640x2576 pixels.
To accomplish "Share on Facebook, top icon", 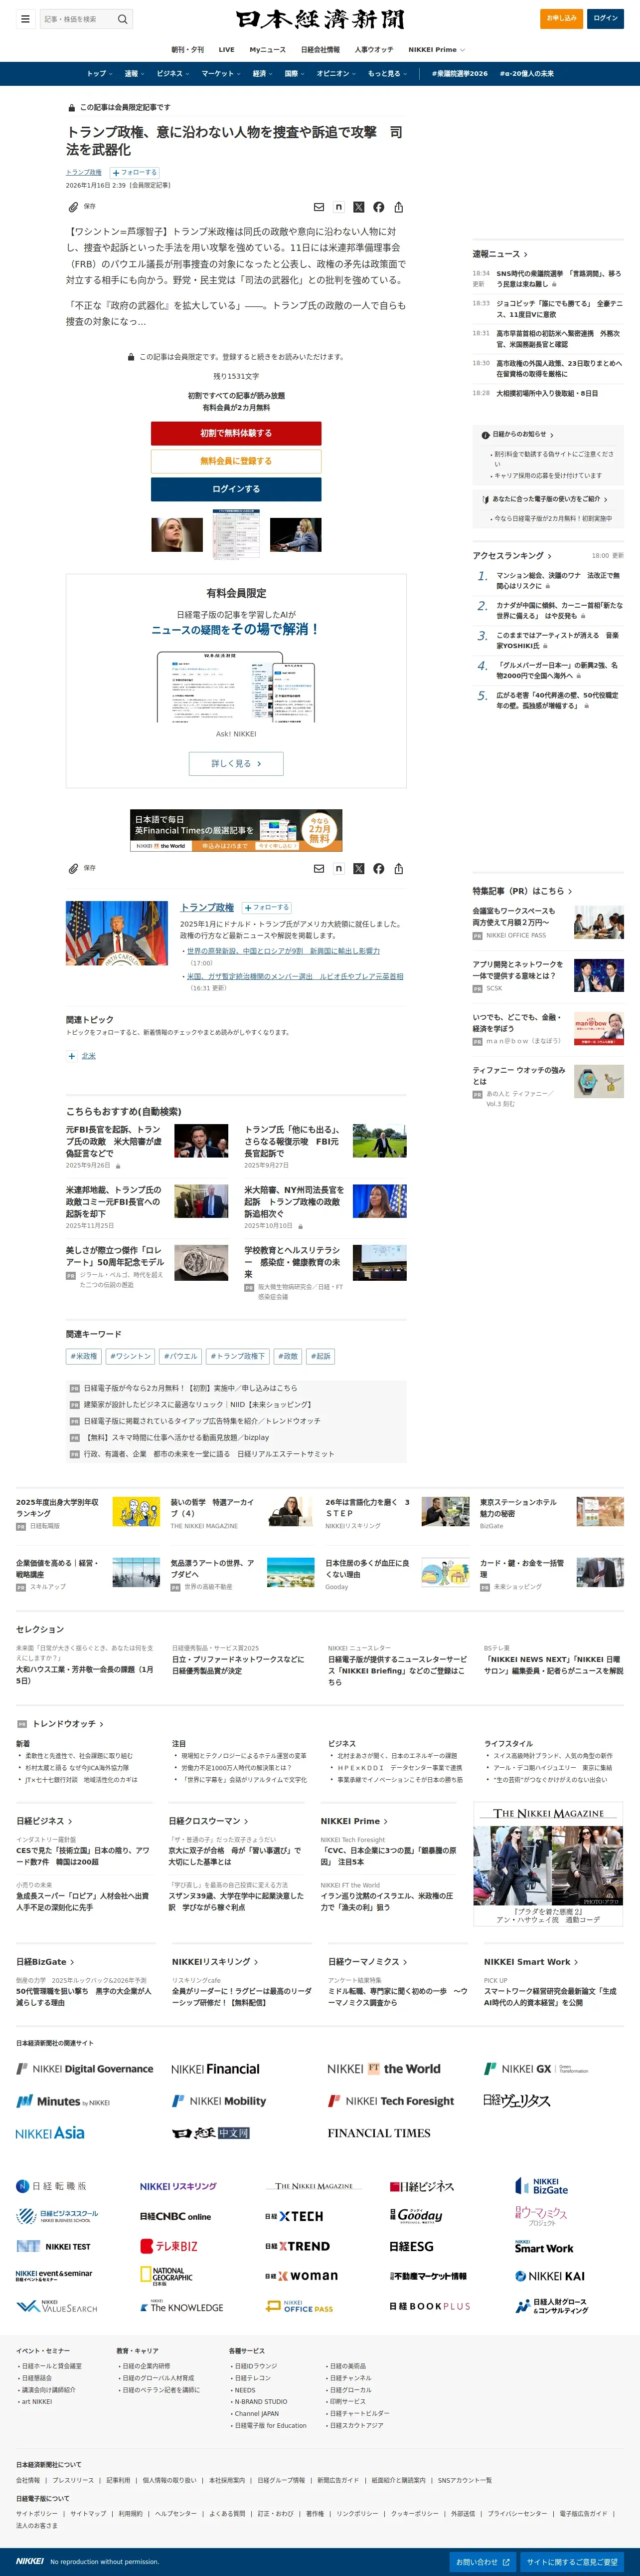I will [378, 207].
